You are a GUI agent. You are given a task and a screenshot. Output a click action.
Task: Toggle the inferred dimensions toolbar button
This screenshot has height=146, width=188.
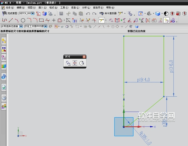tap(102, 20)
